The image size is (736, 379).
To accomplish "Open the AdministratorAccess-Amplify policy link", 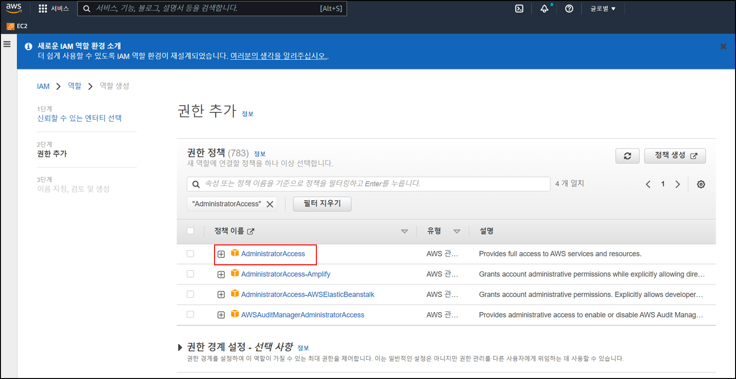I will (286, 274).
